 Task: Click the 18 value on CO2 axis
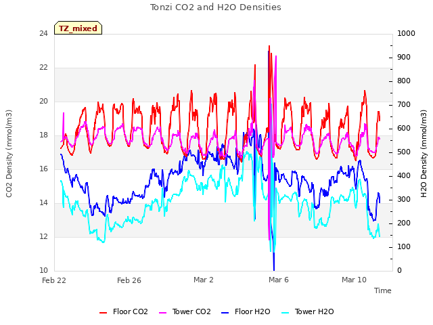(43, 135)
